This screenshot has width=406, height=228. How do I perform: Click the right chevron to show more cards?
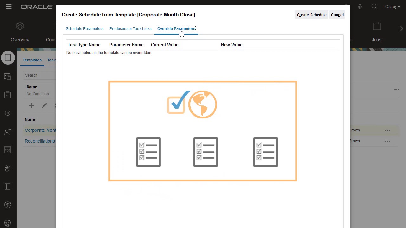[402, 28]
